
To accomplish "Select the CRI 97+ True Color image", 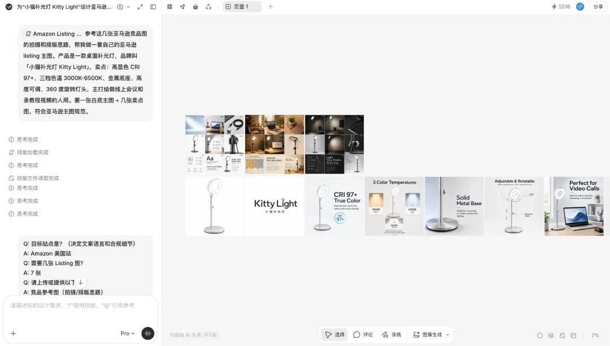I will click(334, 206).
